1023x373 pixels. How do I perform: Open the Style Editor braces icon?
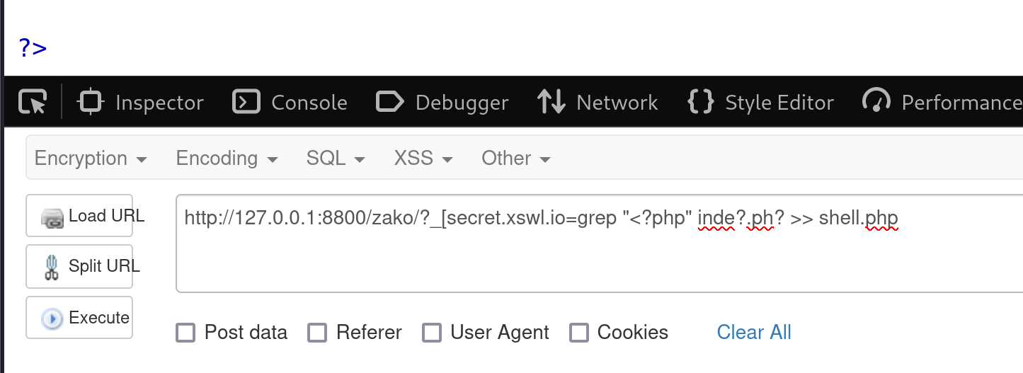700,102
